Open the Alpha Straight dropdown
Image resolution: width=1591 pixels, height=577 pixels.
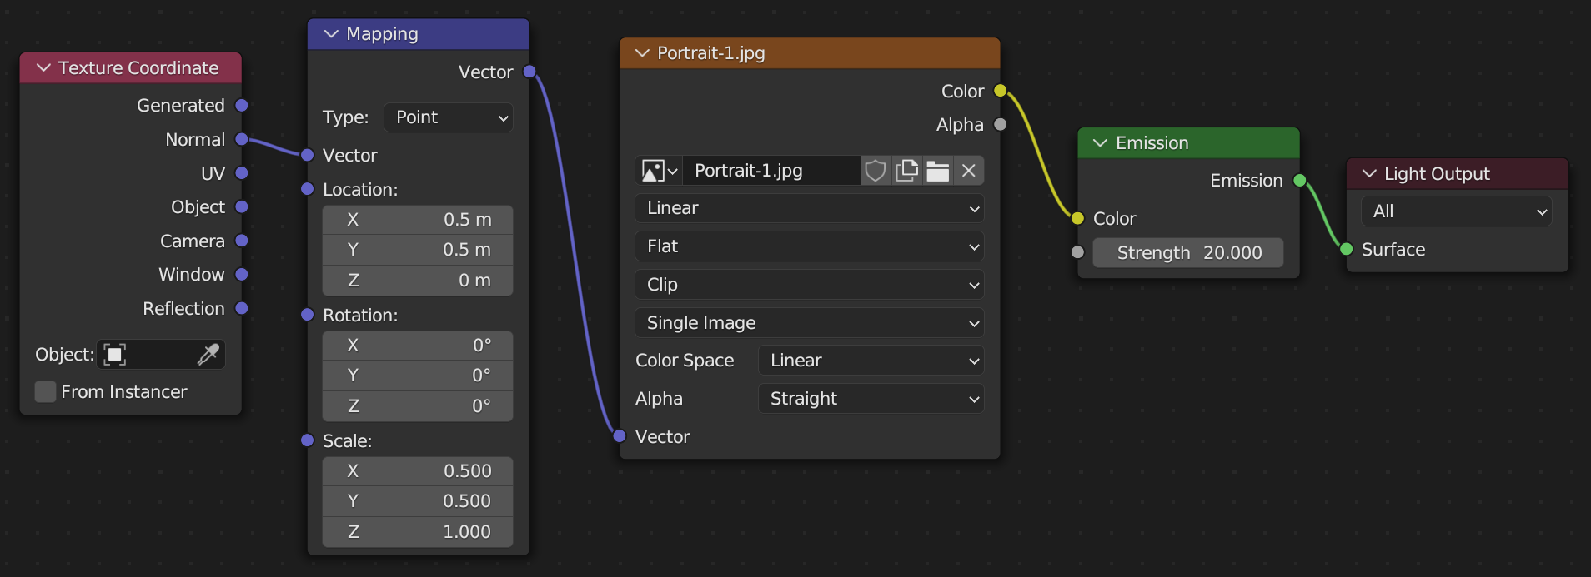pos(871,399)
